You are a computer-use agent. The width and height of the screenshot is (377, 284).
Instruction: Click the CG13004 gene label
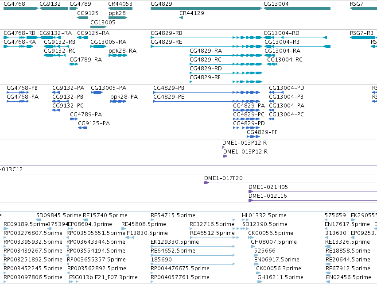pos(276,4)
